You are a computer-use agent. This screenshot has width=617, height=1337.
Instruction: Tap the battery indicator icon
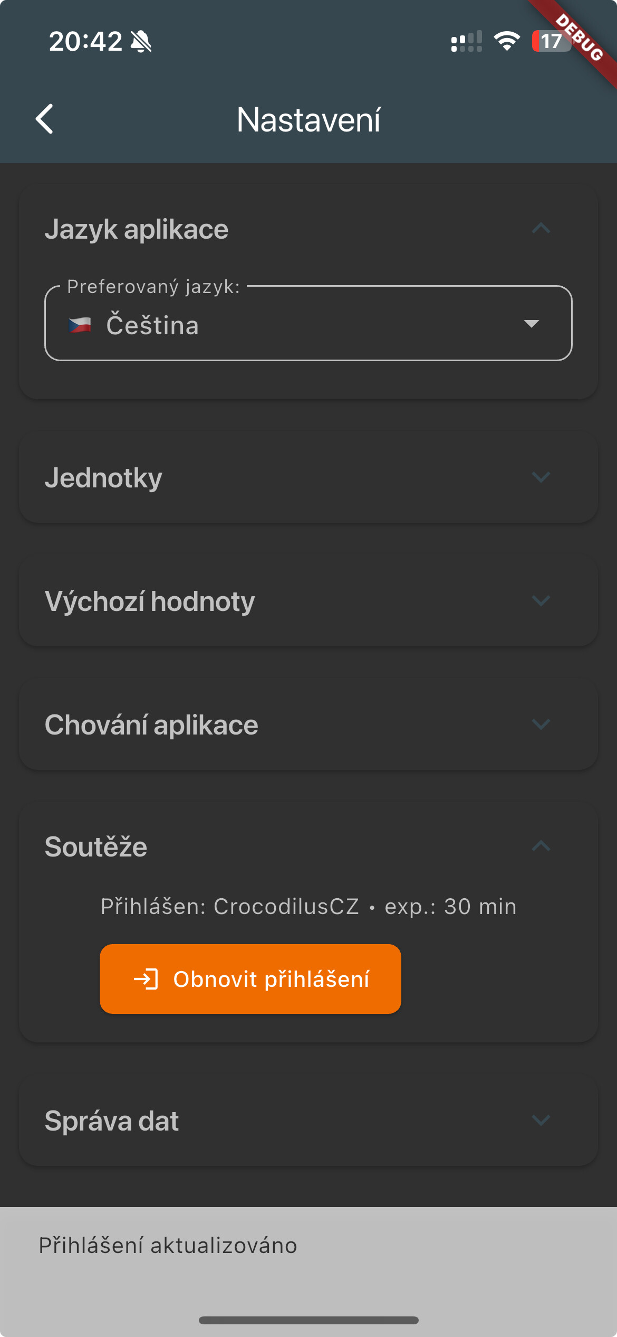tap(551, 41)
